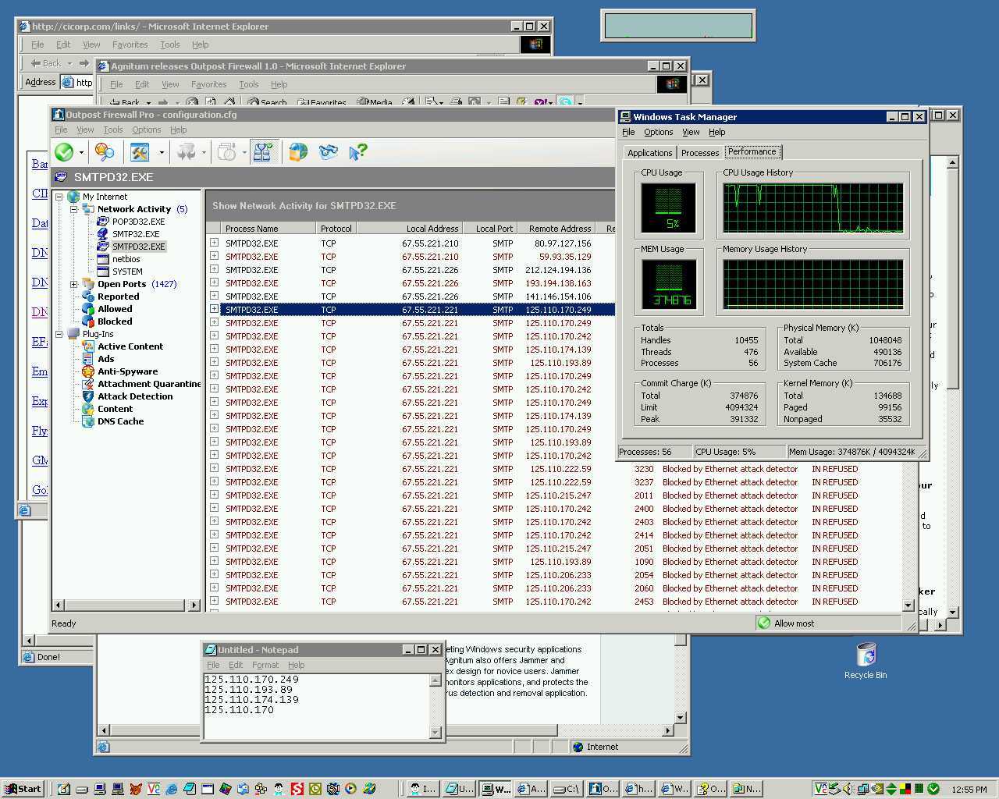The image size is (999, 799).
Task: Click Back in the cicorp Internet Explorer window
Action: click(x=45, y=63)
